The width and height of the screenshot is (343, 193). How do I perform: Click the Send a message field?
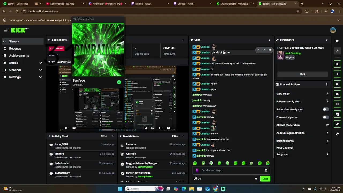click(231, 170)
